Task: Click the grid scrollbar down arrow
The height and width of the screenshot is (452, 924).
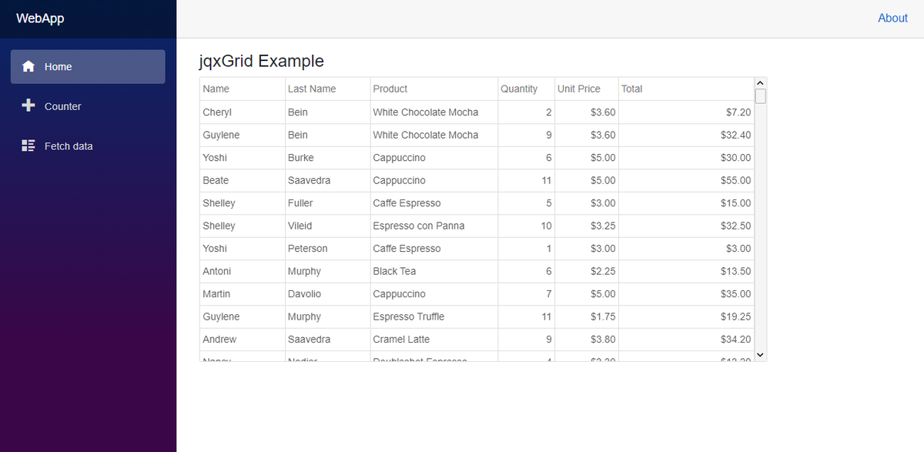Action: coord(761,354)
